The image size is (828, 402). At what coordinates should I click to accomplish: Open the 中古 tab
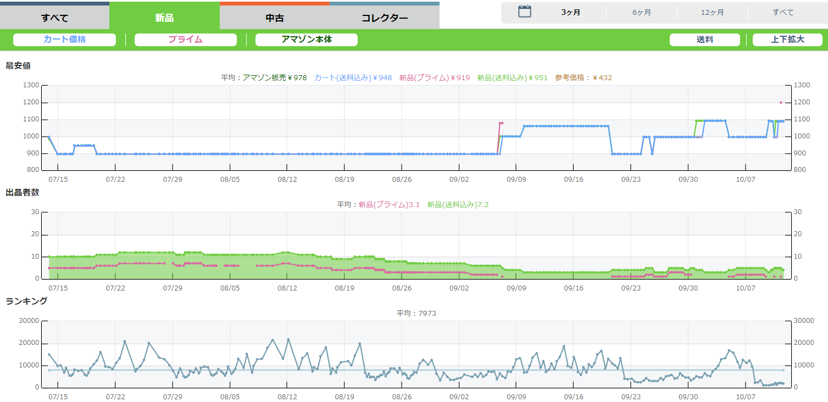pyautogui.click(x=274, y=18)
